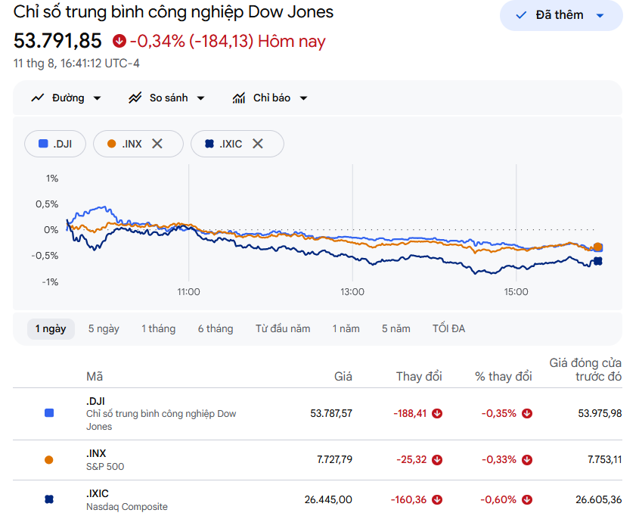Click the .IXIC dark blue marker on chart end
This screenshot has width=639, height=516.
(x=598, y=261)
